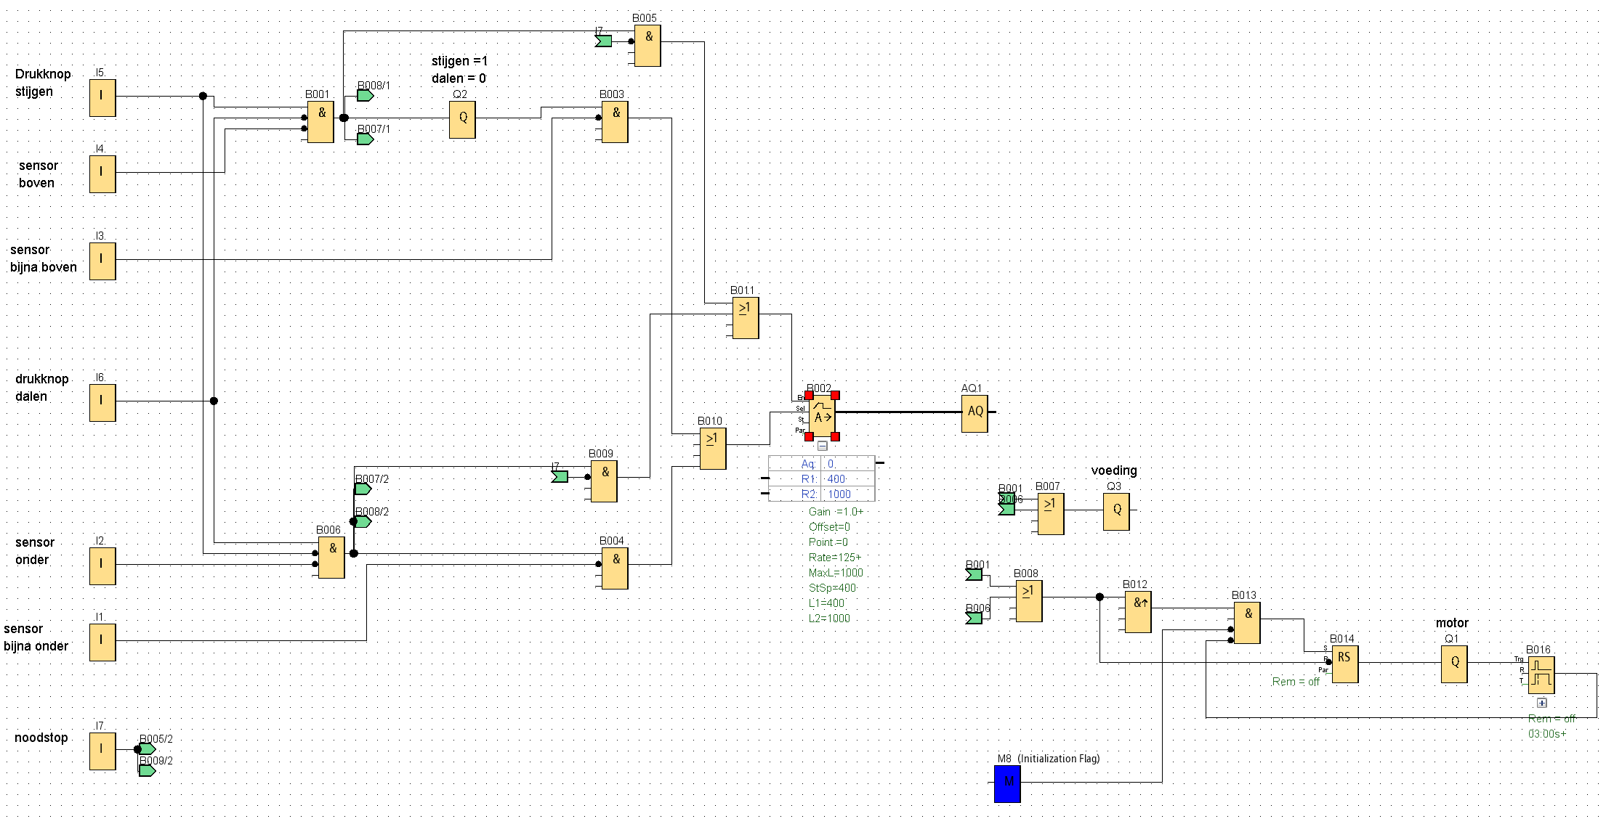Click the B001 connector feeding B008
1606x824 pixels.
[974, 575]
